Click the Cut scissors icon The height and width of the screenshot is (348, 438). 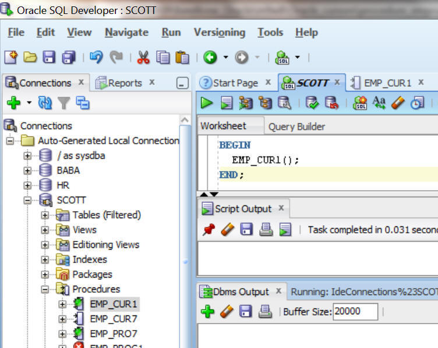tap(143, 57)
